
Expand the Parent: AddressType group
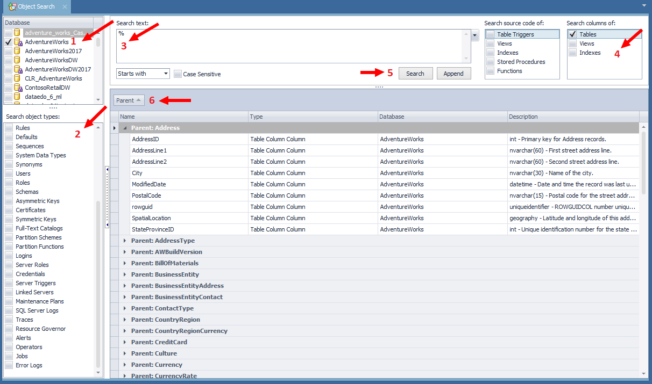125,241
